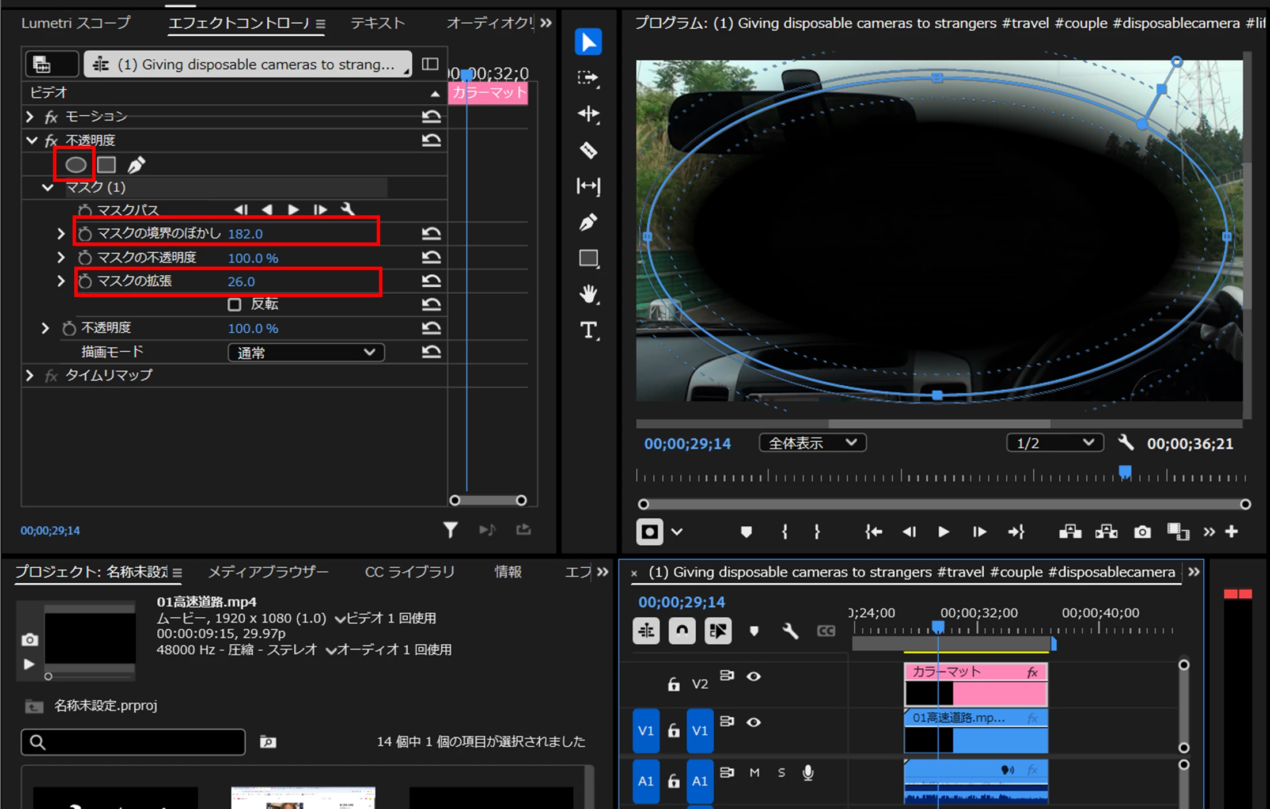Select the Type tool

click(588, 331)
